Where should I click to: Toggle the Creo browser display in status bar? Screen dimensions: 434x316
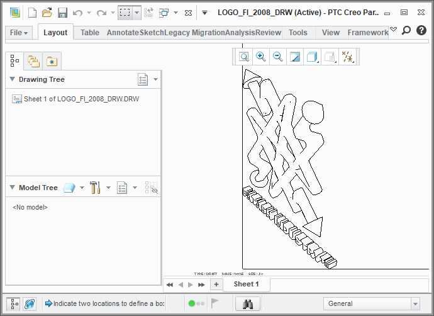tap(30, 304)
